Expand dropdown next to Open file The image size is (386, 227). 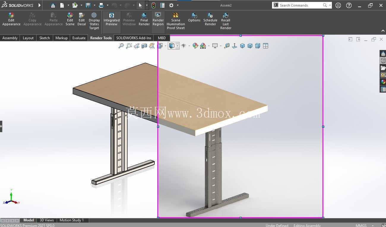[x=81, y=5]
